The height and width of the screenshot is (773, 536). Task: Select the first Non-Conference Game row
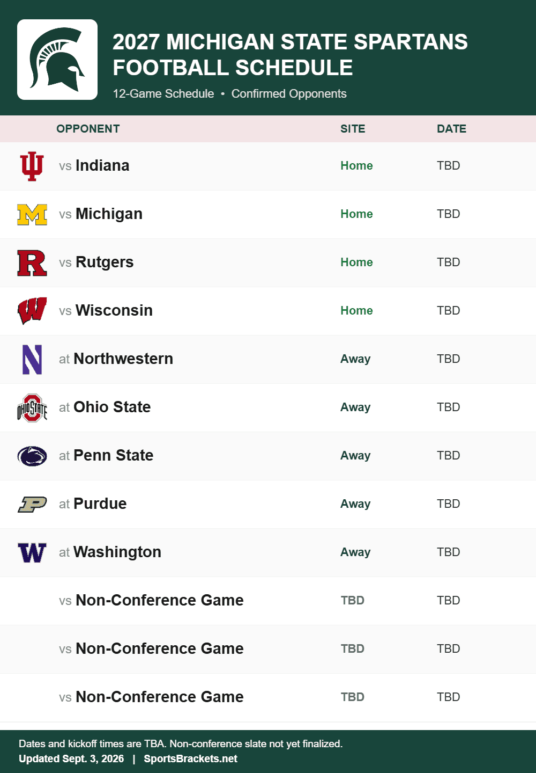(268, 601)
